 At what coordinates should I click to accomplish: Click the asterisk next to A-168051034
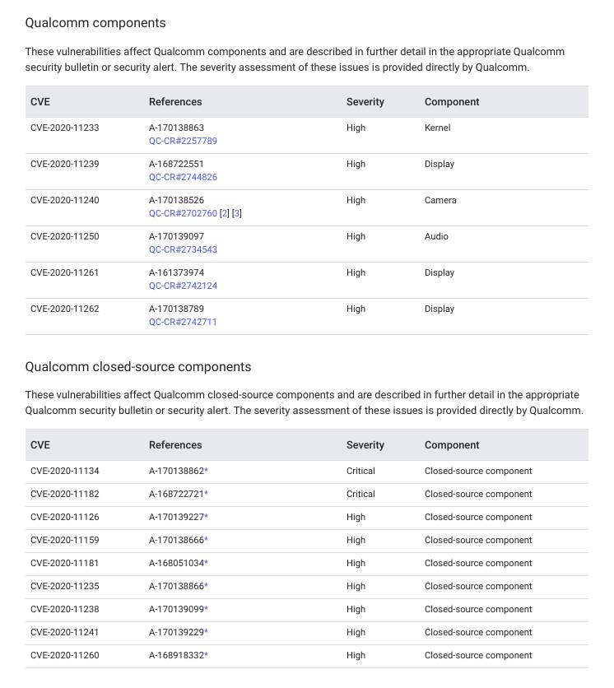pyautogui.click(x=207, y=563)
